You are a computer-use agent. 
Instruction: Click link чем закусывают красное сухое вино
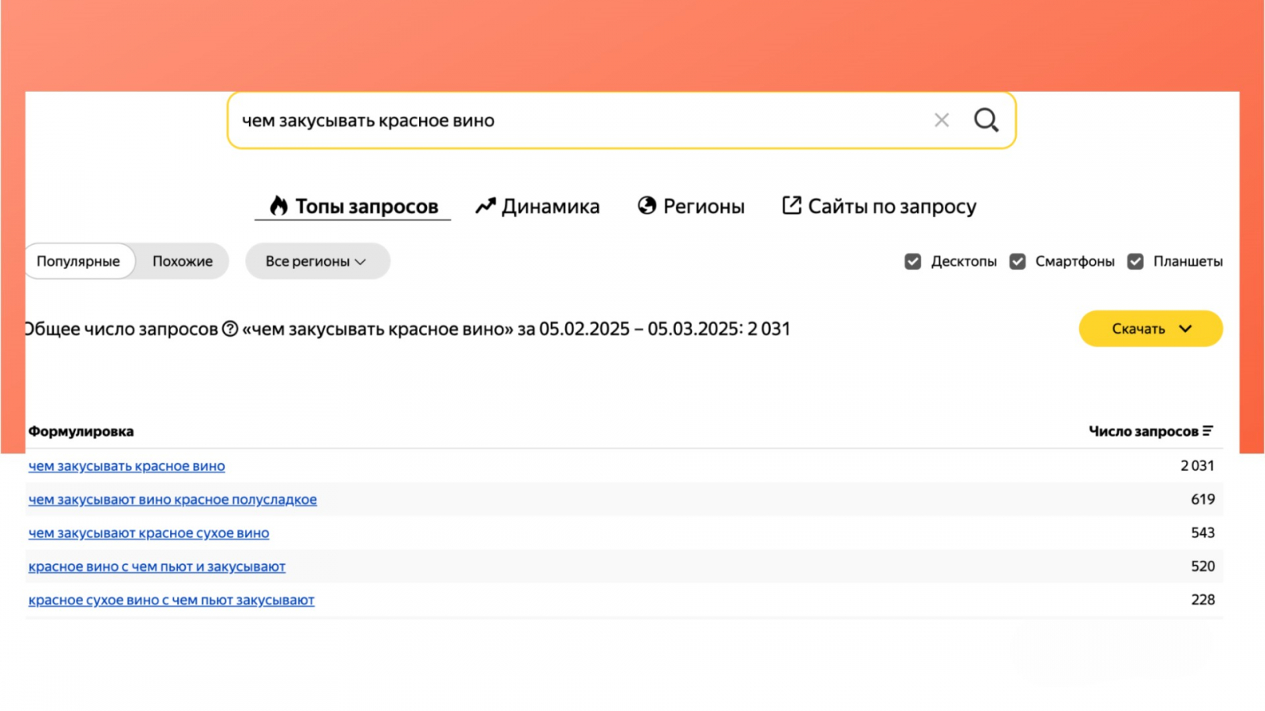(149, 533)
